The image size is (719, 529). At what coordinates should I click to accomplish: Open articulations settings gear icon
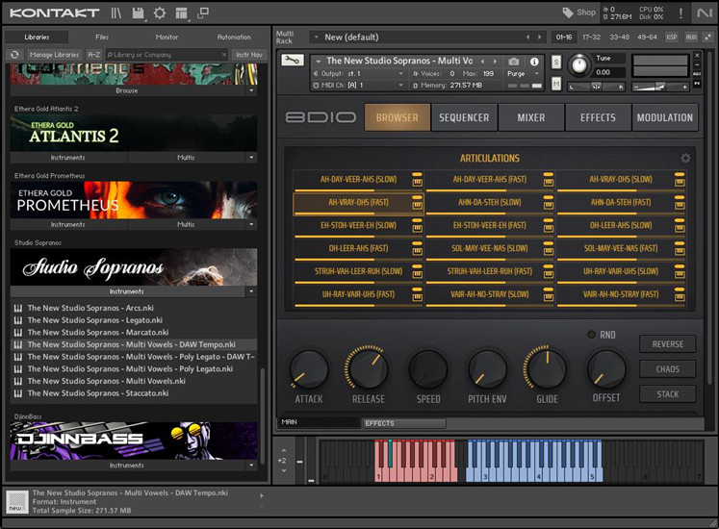pos(685,159)
